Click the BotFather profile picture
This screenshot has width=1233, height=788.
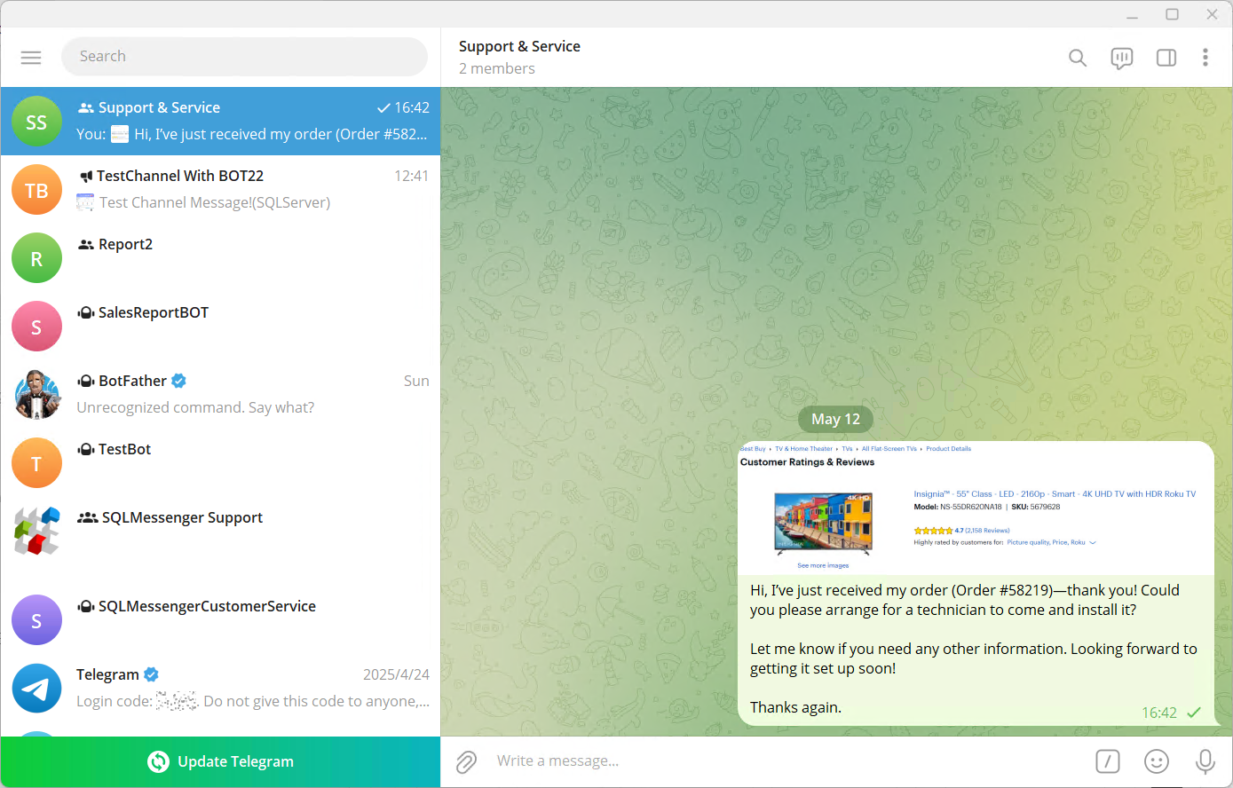click(x=36, y=395)
